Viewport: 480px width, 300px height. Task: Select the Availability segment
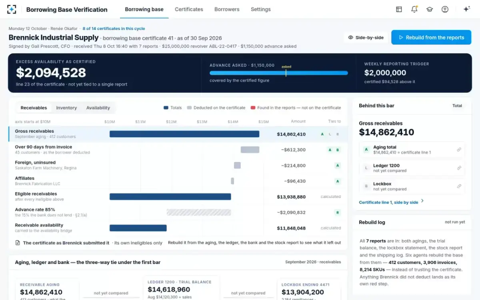click(x=98, y=108)
